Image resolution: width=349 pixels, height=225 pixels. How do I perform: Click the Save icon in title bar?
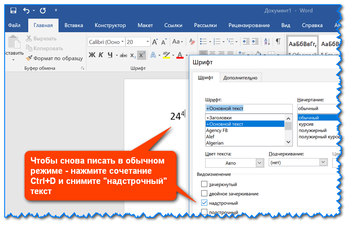click(x=13, y=10)
